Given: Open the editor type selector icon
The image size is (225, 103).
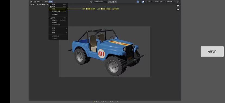Looking at the screenshot, I should pyautogui.click(x=32, y=2).
